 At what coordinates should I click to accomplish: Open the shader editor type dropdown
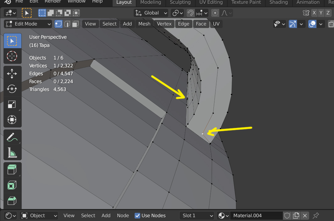pyautogui.click(x=10, y=216)
